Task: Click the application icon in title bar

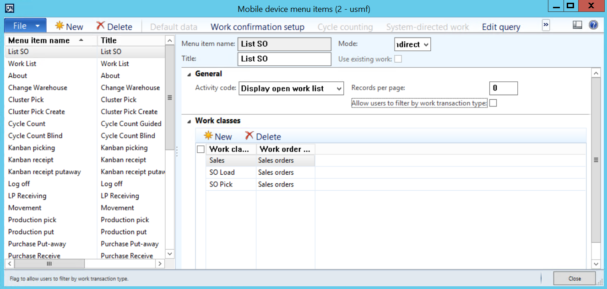Action: pos(9,8)
